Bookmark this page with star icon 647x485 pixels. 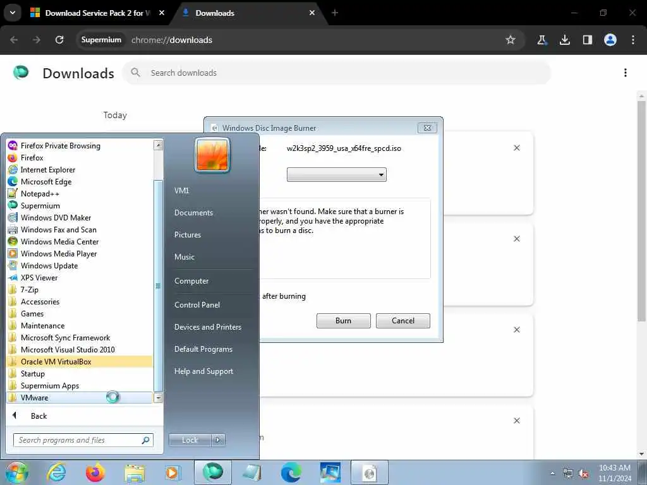(x=511, y=40)
